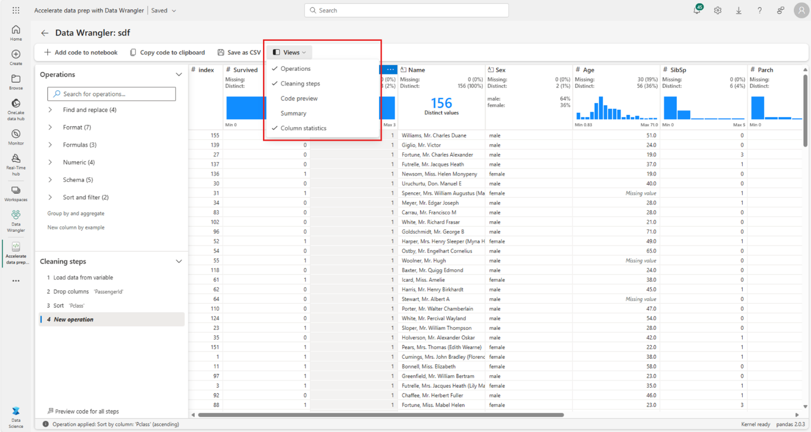Select the Age column header

(616, 70)
